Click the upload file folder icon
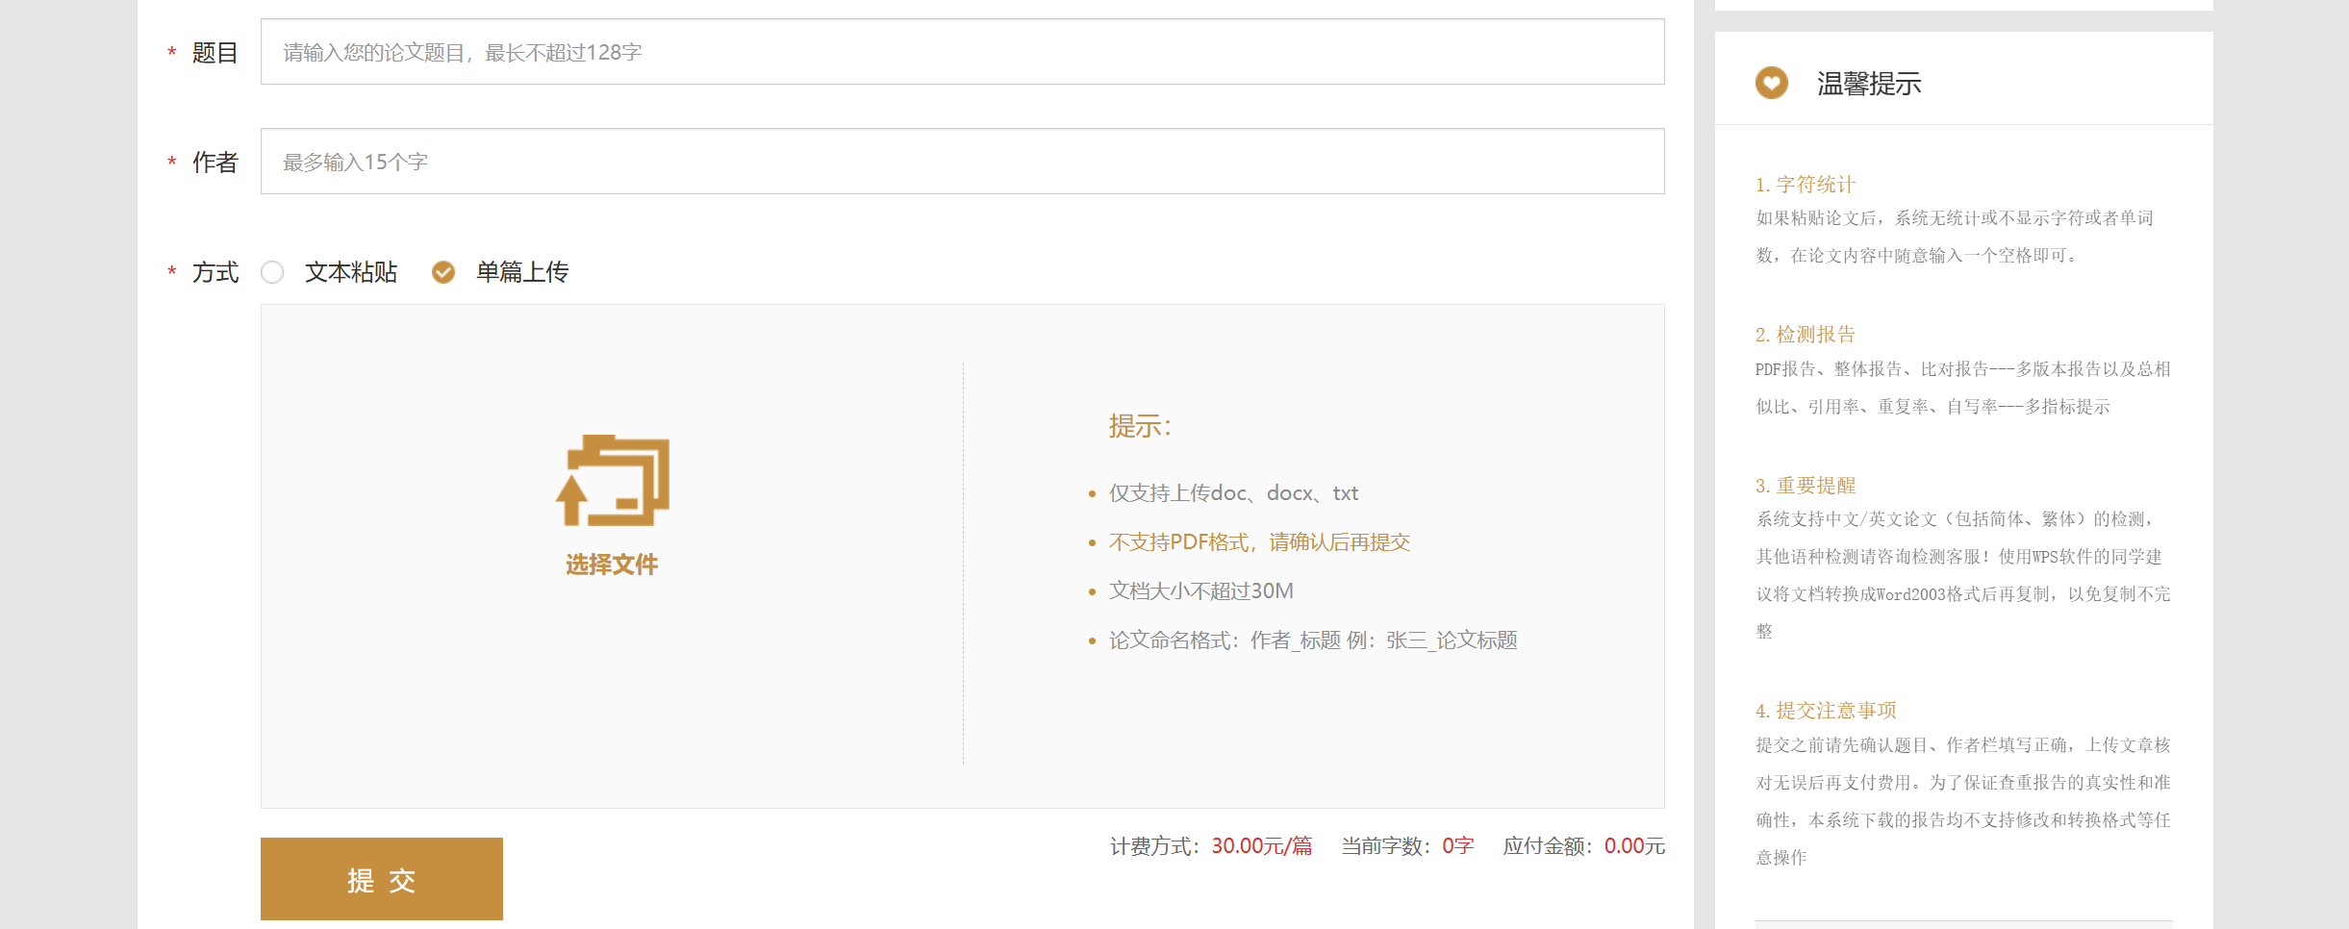Viewport: 2349px width, 929px height. pos(613,481)
